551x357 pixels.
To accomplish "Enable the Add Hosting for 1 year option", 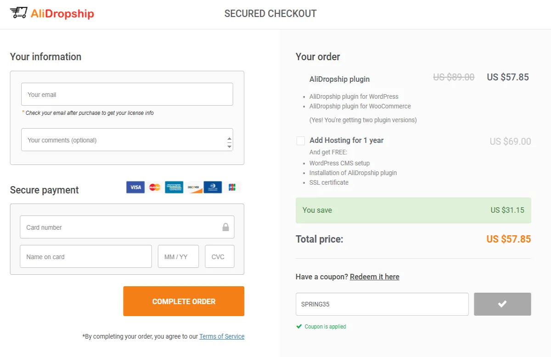I will (x=301, y=141).
